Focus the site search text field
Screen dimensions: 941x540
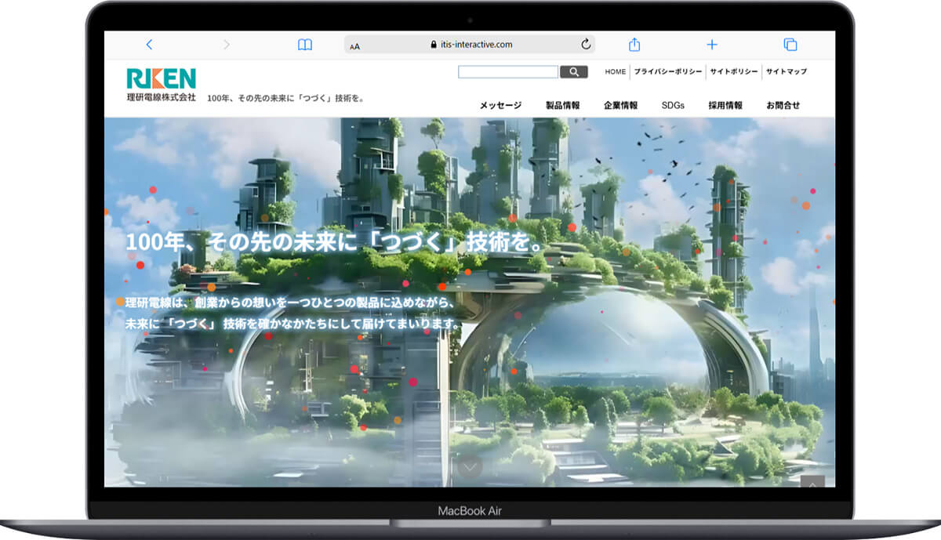point(507,72)
